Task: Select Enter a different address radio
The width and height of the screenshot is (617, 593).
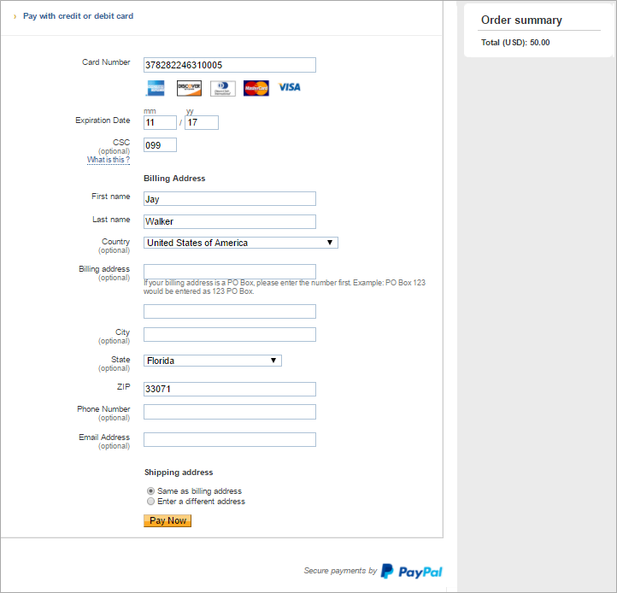Action: (x=150, y=502)
